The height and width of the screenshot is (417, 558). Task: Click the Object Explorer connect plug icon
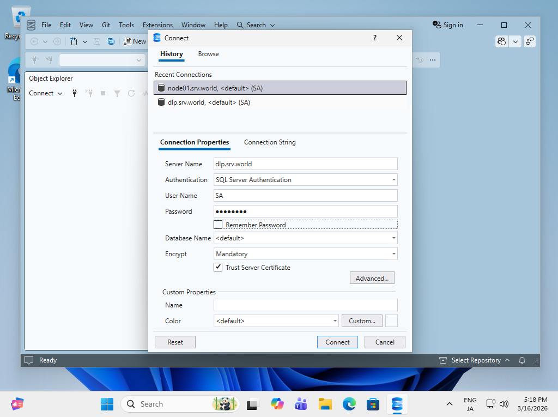[74, 93]
